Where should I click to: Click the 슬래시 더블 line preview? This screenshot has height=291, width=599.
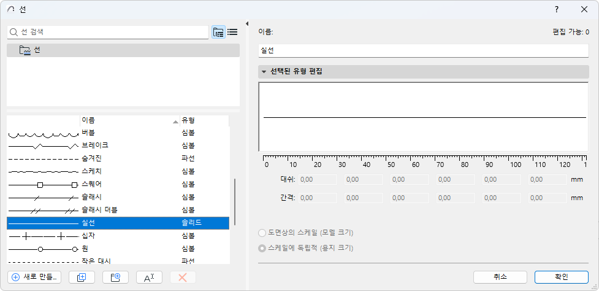point(43,211)
